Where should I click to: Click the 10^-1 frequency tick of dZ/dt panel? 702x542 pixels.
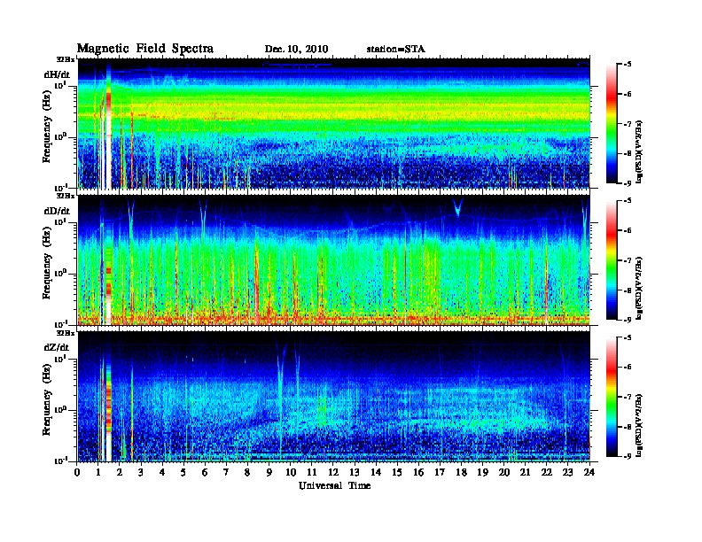[60, 461]
